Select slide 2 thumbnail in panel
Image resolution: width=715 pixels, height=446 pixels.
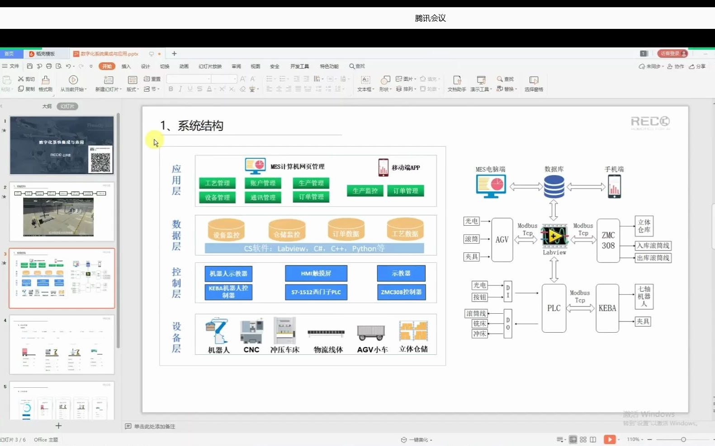[x=62, y=212]
